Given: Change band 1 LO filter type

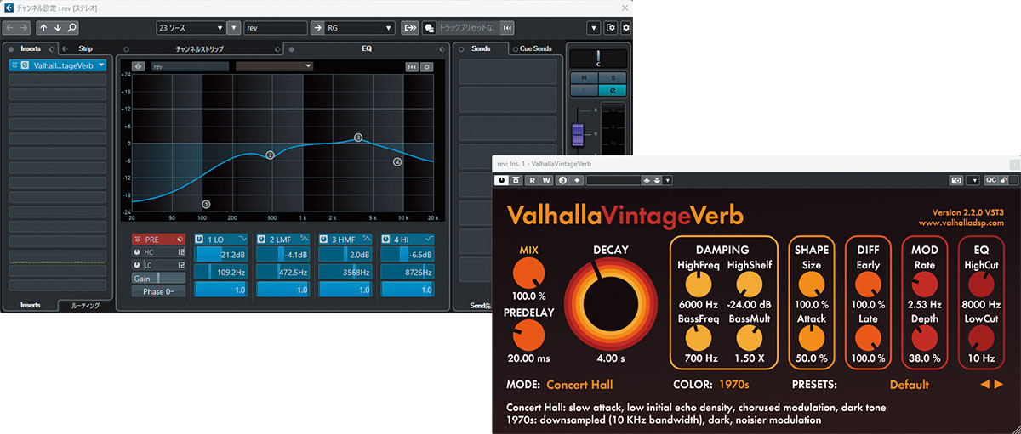Looking at the screenshot, I should (x=242, y=240).
